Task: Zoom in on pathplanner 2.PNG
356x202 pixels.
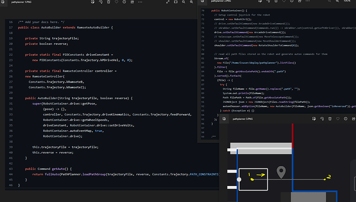Action: click(337, 1)
